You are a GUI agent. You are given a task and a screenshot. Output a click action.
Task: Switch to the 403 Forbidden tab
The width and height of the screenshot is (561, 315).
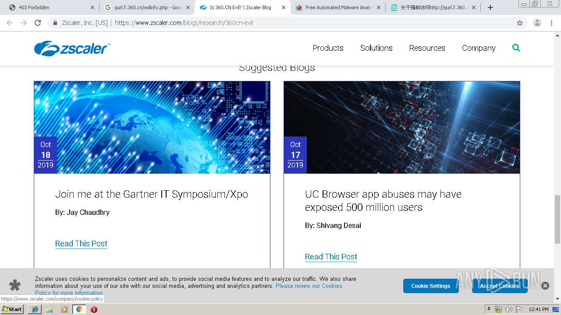tap(52, 7)
